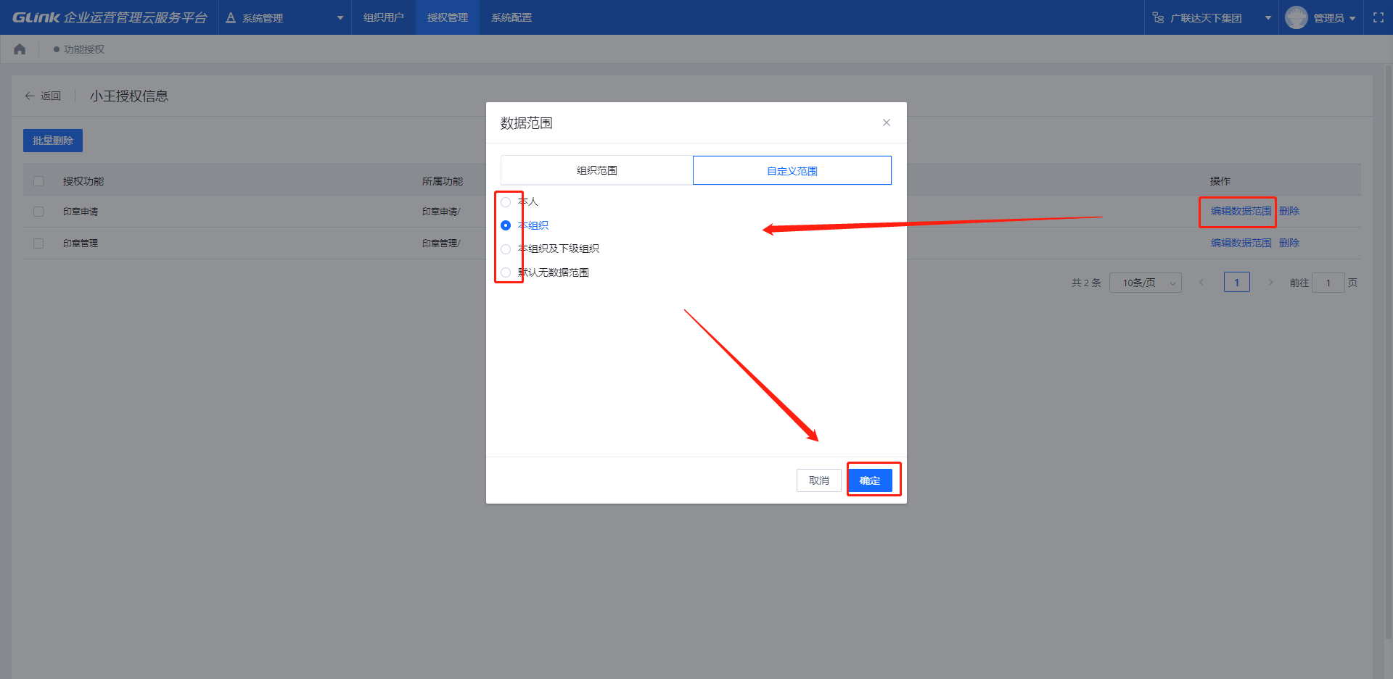Click the organization tree icon beside 广联达天下集团
Viewport: 1393px width, 679px height.
point(1158,17)
